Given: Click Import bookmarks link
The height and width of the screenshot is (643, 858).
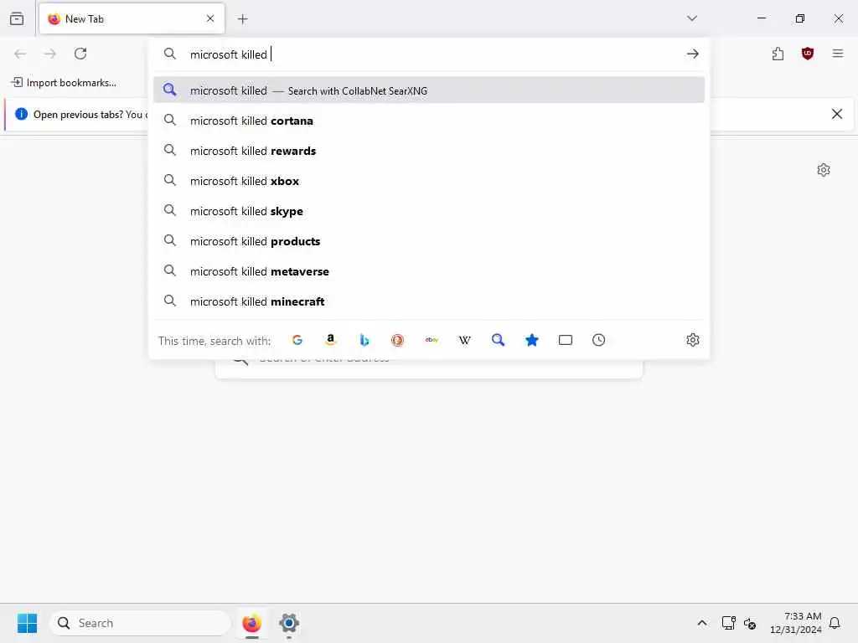Looking at the screenshot, I should pyautogui.click(x=64, y=83).
